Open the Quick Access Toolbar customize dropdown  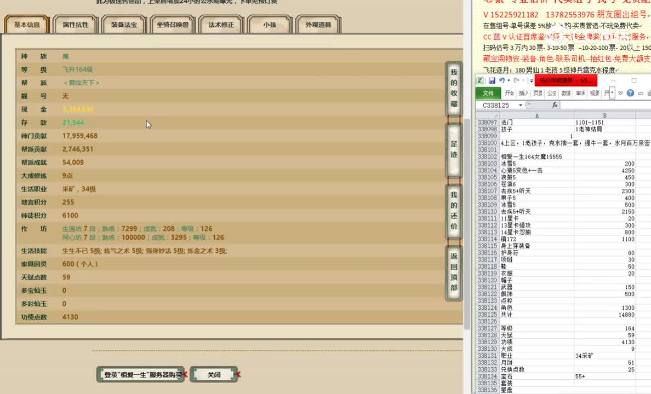[532, 81]
